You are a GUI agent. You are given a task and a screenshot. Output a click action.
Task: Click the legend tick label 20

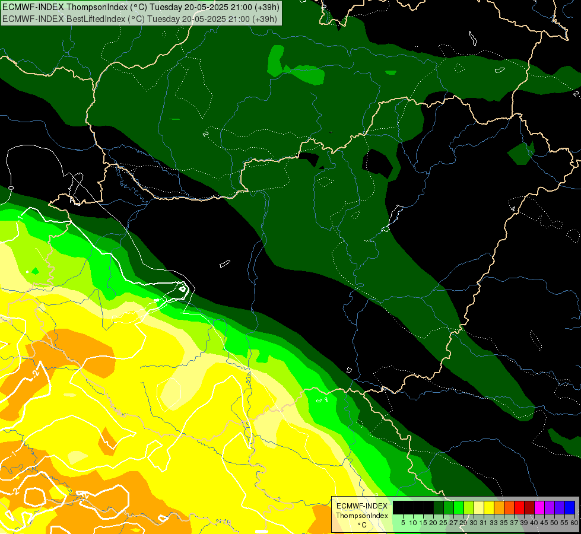[x=433, y=523]
